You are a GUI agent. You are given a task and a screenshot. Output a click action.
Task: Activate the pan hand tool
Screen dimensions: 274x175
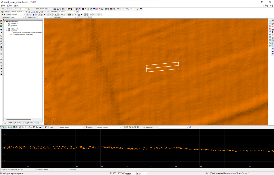(1, 44)
